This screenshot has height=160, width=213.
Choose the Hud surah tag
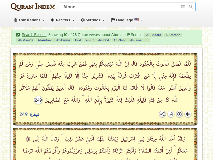(78, 40)
